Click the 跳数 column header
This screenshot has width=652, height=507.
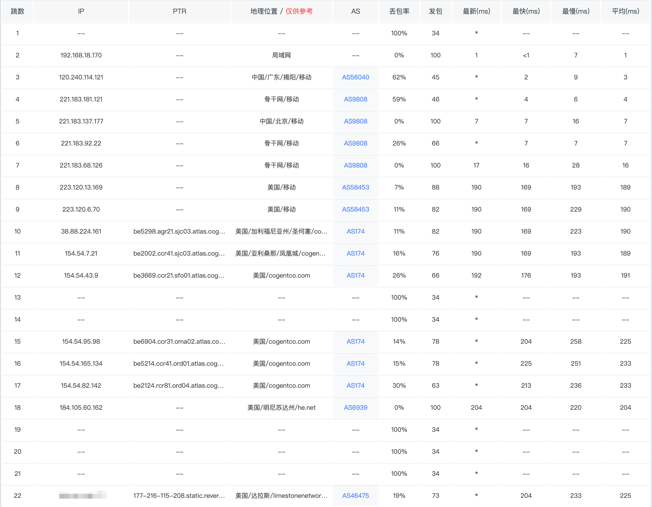pos(17,11)
